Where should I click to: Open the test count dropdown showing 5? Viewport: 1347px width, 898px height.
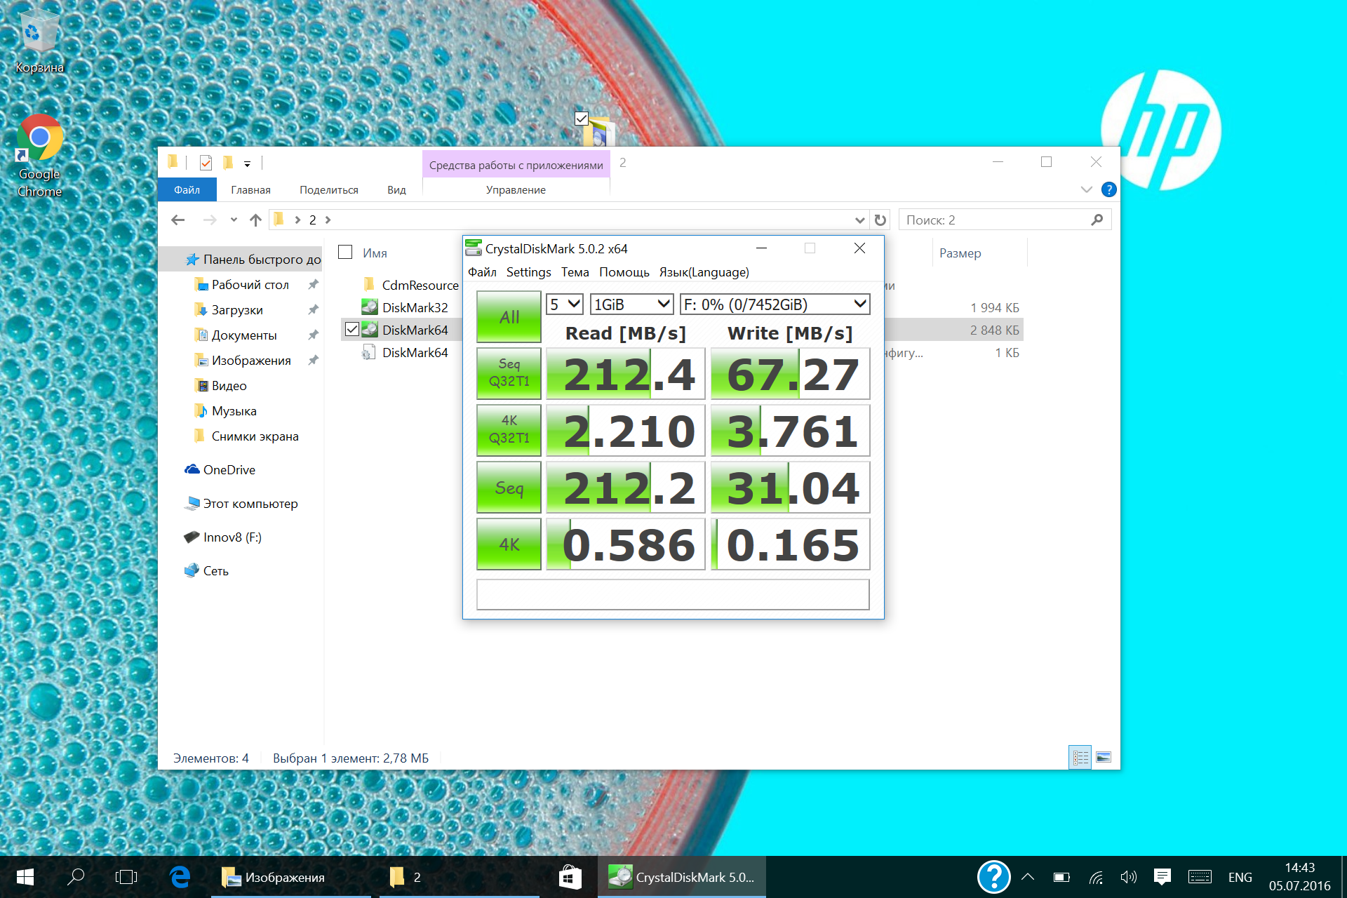tap(565, 304)
